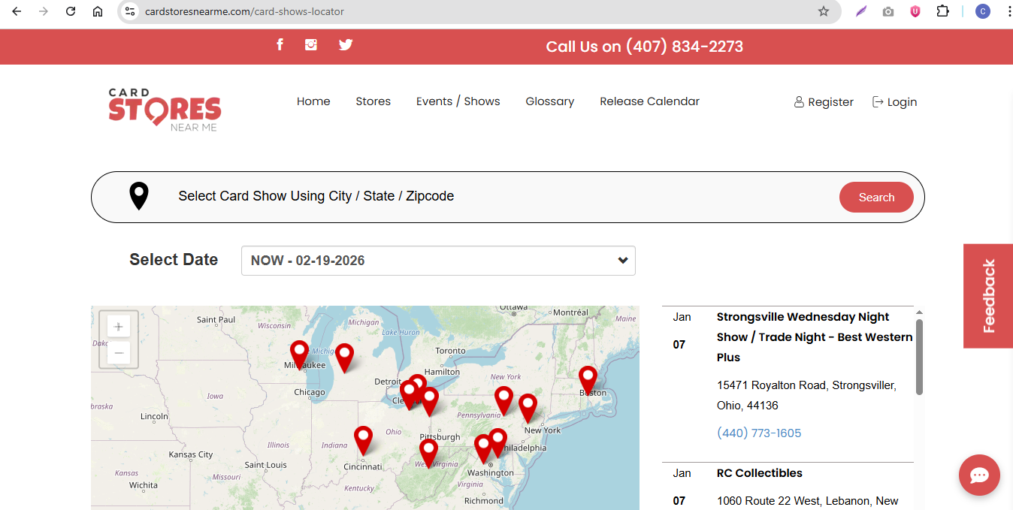The width and height of the screenshot is (1013, 510).
Task: Open the chat bubble widget
Action: coord(978,475)
